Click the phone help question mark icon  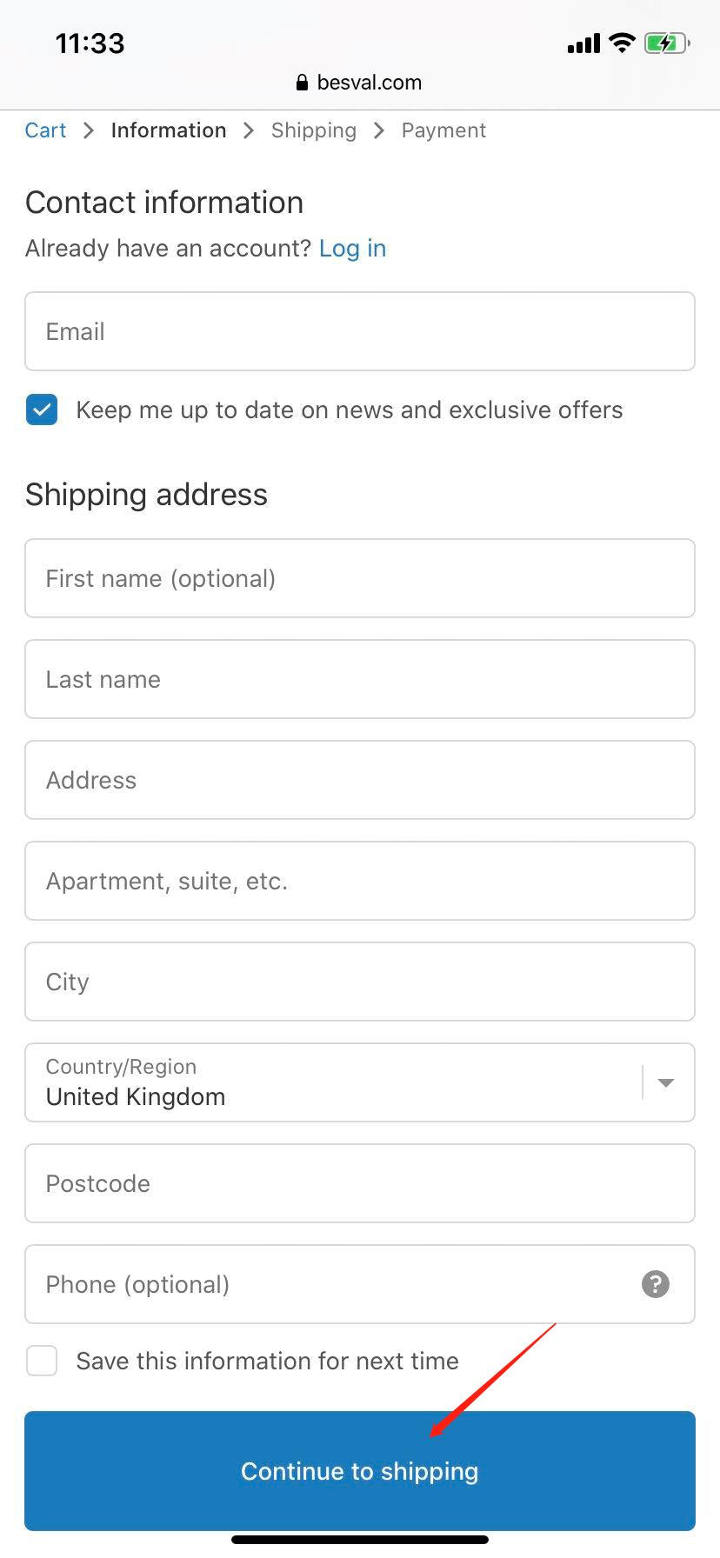click(655, 1284)
